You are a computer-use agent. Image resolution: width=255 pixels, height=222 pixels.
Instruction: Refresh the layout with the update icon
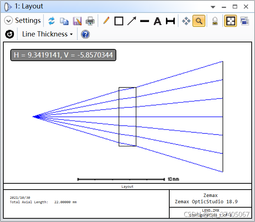pos(52,21)
